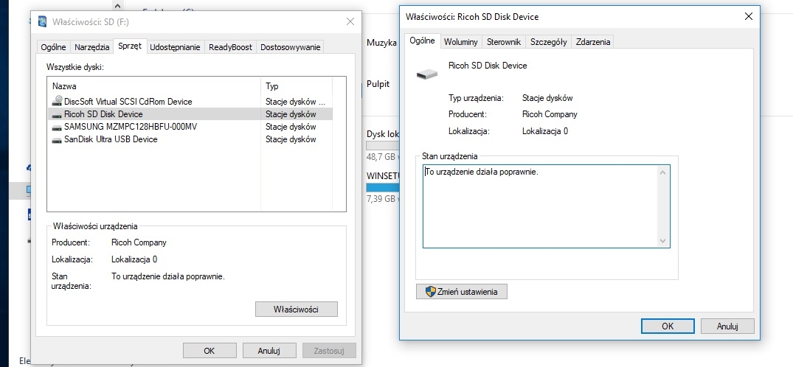Click Anuluj in SD (F:) properties
The height and width of the screenshot is (367, 793).
[269, 350]
